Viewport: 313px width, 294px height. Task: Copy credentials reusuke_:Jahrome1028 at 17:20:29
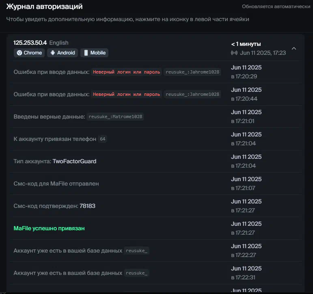click(192, 72)
